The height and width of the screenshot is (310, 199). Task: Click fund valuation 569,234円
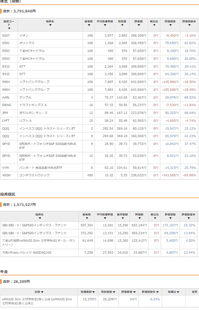[x=139, y=233]
